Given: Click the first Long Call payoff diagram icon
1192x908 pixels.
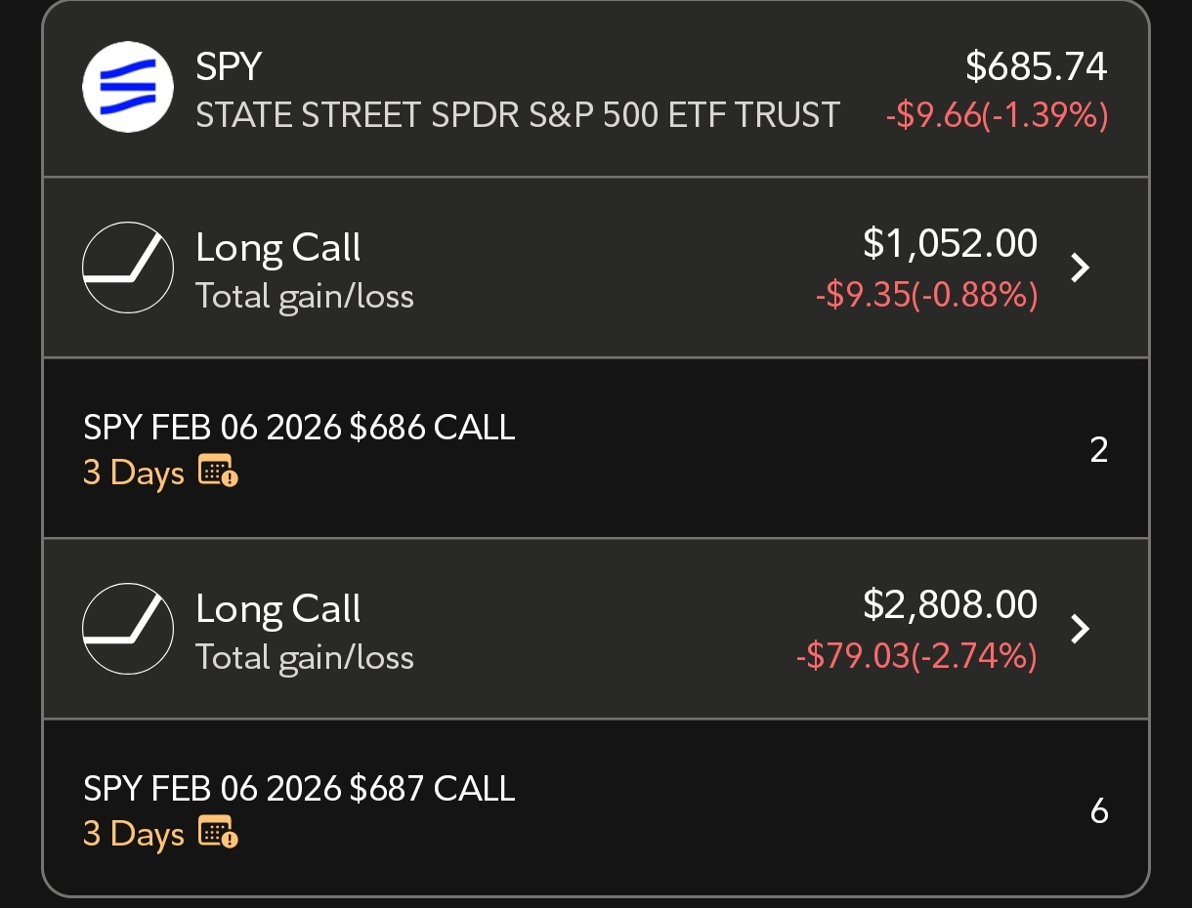Looking at the screenshot, I should pyautogui.click(x=128, y=268).
